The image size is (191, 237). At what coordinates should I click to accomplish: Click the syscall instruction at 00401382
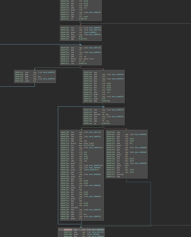74,208
